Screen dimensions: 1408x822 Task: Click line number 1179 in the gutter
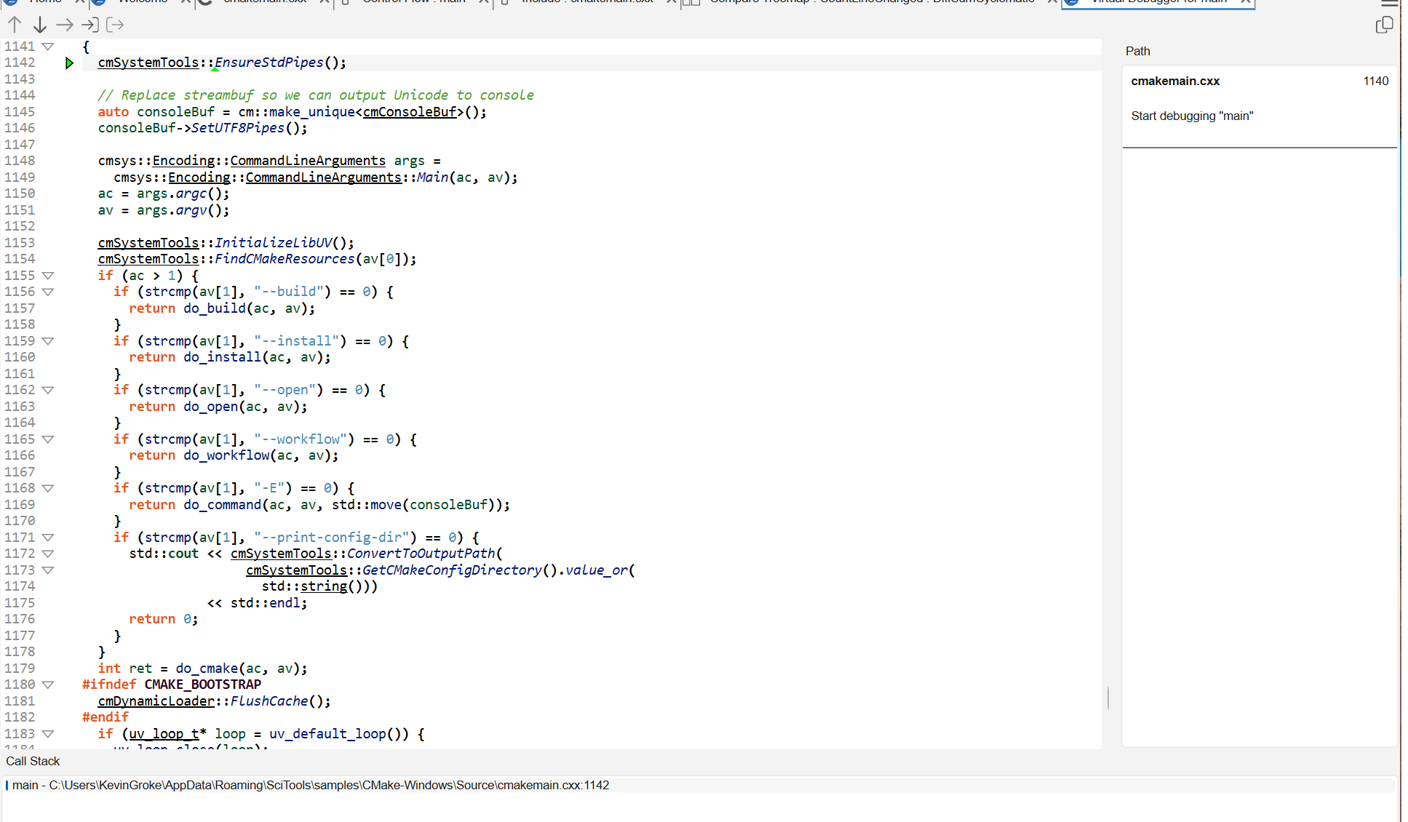(x=20, y=669)
